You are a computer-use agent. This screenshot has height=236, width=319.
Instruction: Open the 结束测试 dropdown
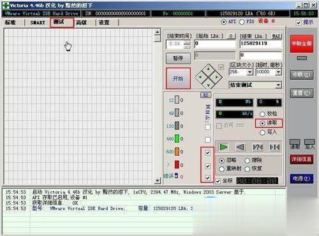278,85
